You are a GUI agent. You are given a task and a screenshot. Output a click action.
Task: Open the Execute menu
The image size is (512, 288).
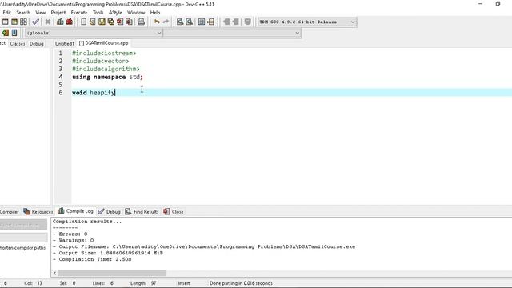click(x=79, y=13)
